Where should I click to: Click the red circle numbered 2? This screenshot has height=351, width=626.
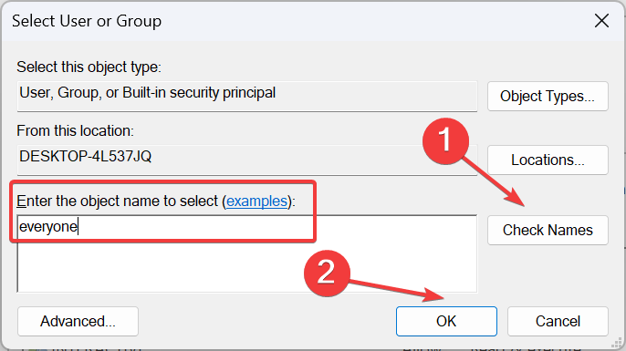(327, 274)
